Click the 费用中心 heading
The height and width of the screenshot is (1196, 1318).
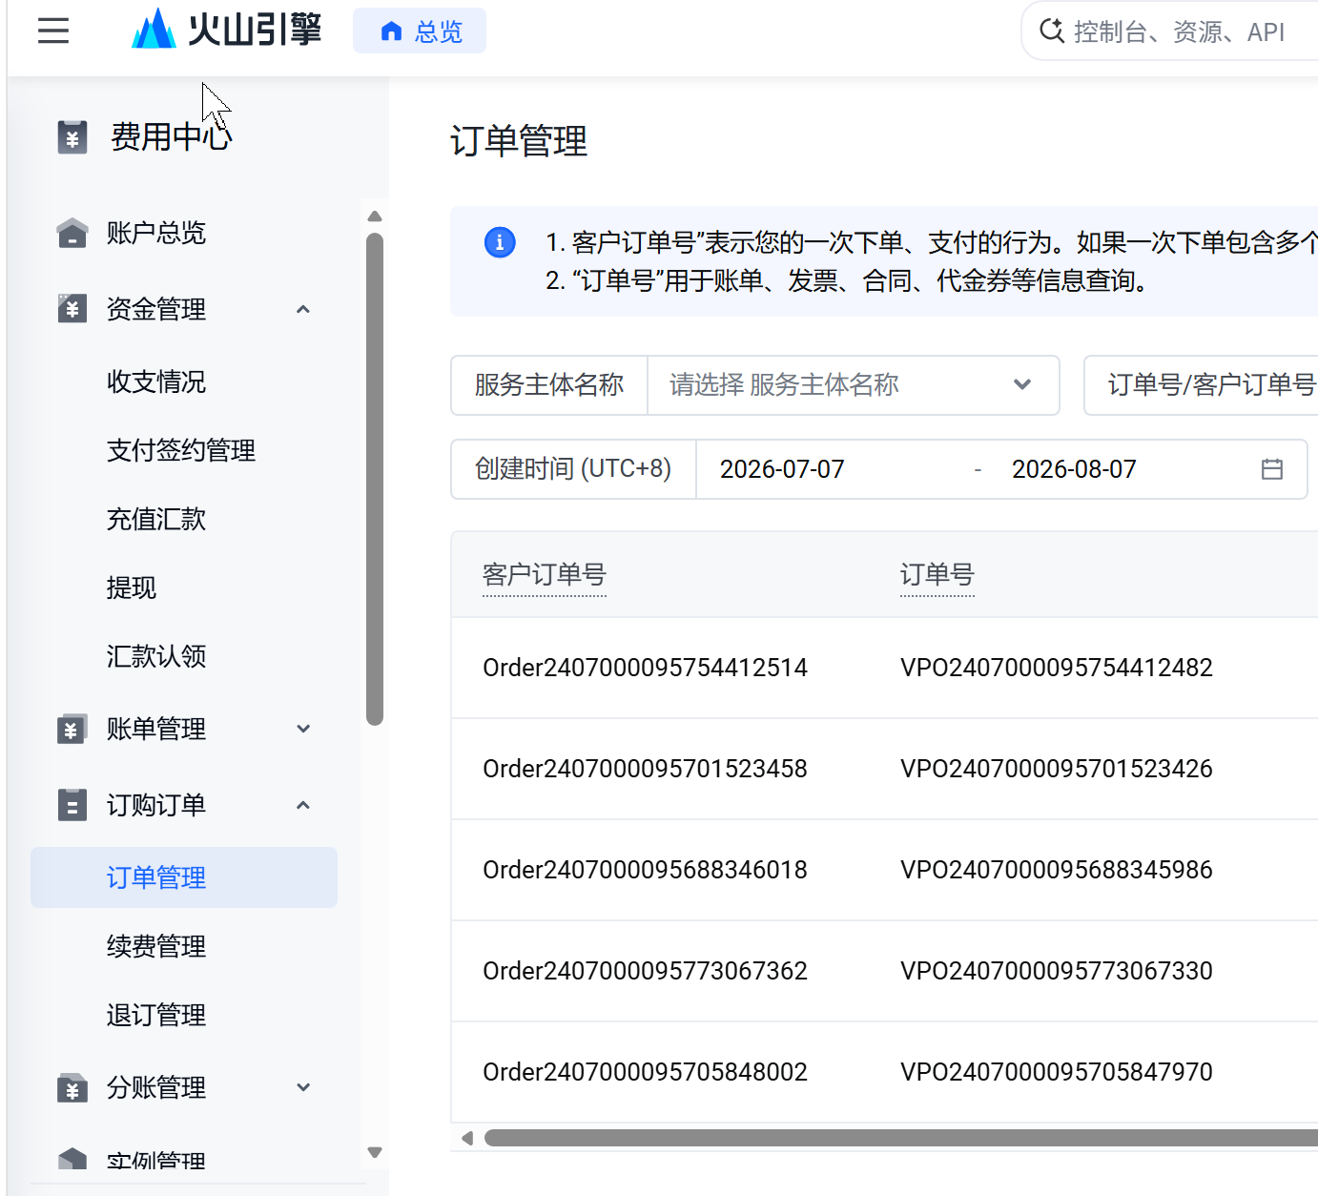pyautogui.click(x=172, y=137)
